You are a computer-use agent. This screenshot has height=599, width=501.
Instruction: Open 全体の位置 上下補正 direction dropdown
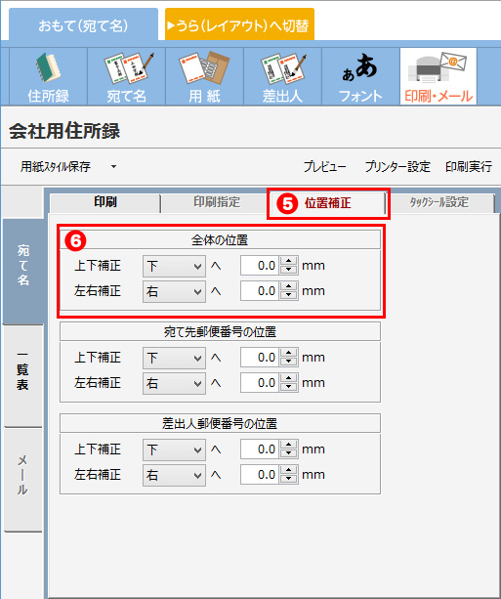(x=174, y=266)
